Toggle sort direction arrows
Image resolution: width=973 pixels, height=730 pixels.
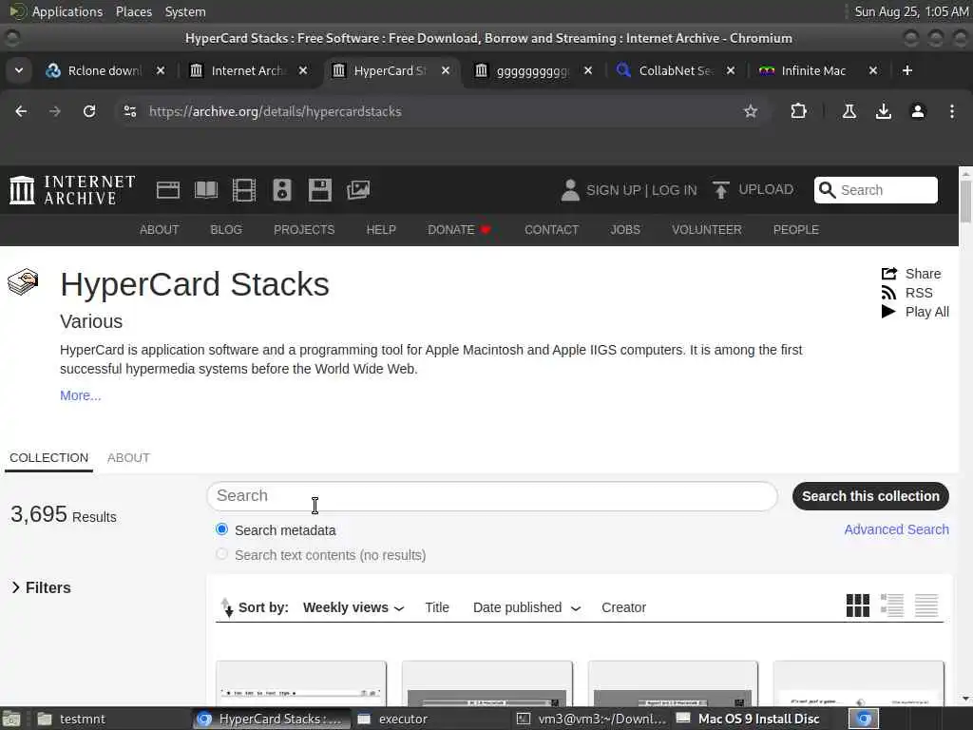pos(226,607)
